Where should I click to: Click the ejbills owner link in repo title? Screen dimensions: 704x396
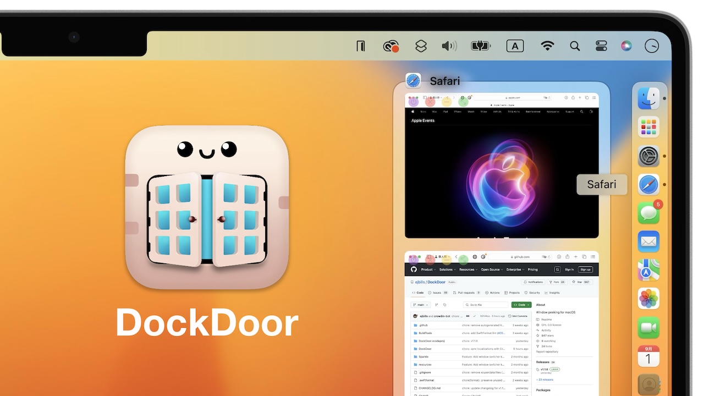coord(419,282)
